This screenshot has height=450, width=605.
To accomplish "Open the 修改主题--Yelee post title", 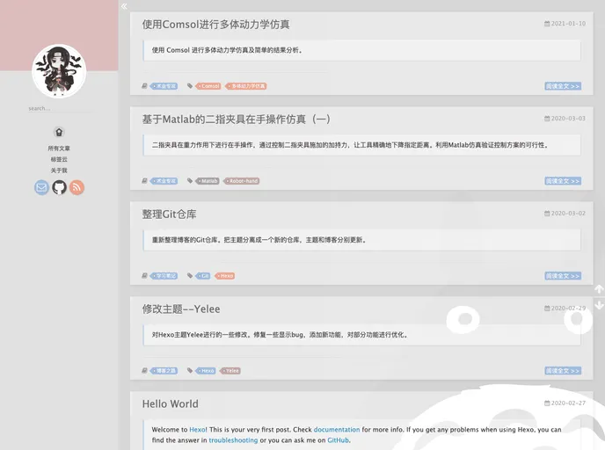I will (181, 309).
